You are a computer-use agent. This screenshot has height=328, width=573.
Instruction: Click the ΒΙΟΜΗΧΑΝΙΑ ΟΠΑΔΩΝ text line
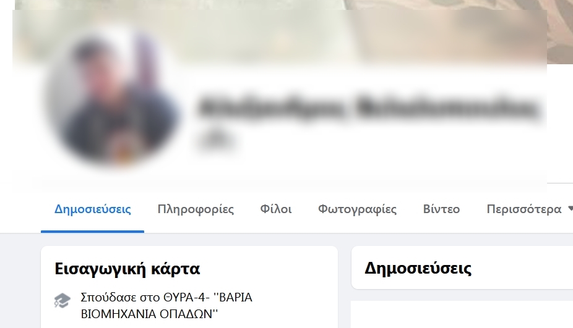click(x=149, y=314)
